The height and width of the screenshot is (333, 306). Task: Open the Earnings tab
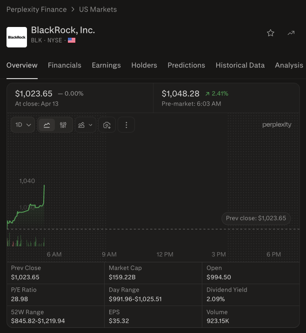coord(106,65)
